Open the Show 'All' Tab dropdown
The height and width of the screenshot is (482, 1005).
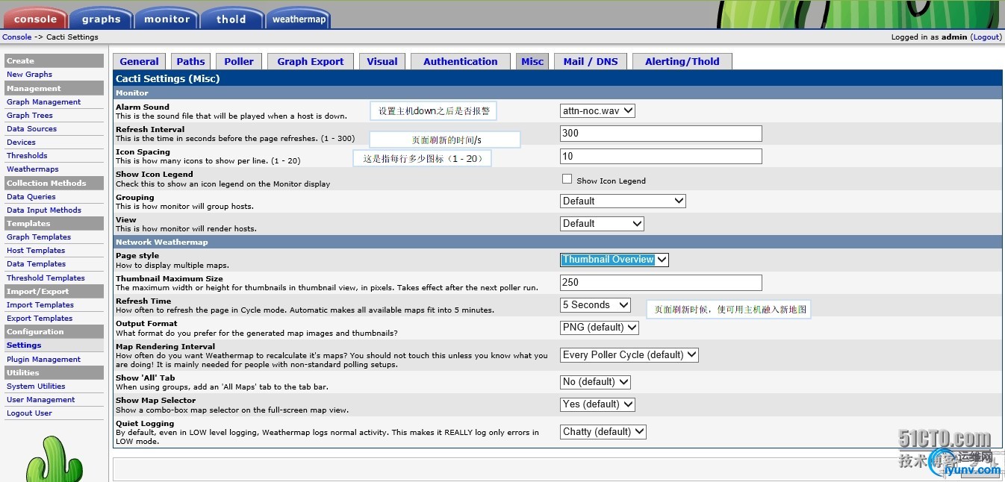(x=595, y=381)
